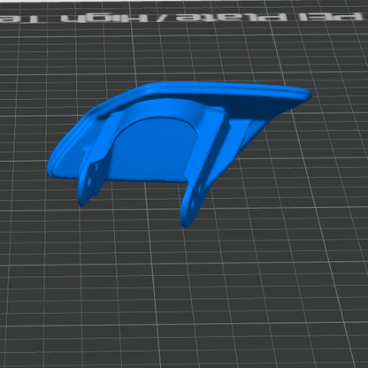The image size is (368, 368).
Task: Click the upper hole in the right mounting tab
Action: coord(200,189)
